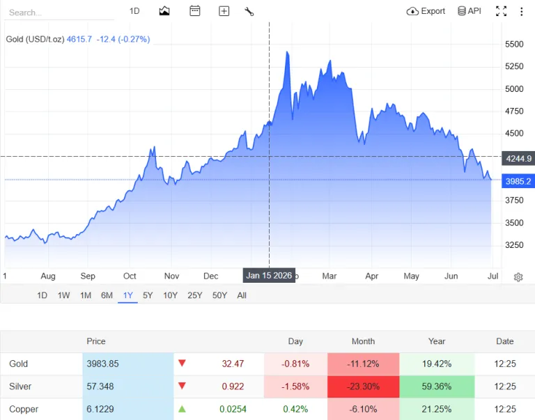535x420 pixels.
Task: Open the Gold commodity link
Action: pyautogui.click(x=18, y=364)
